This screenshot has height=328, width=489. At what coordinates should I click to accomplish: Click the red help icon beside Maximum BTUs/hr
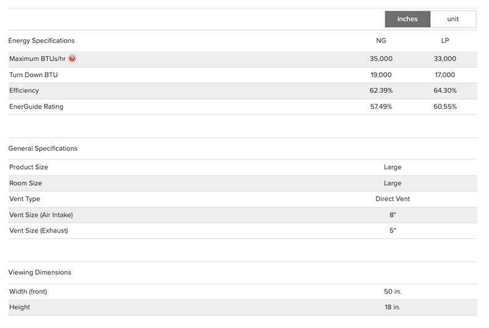click(x=72, y=59)
